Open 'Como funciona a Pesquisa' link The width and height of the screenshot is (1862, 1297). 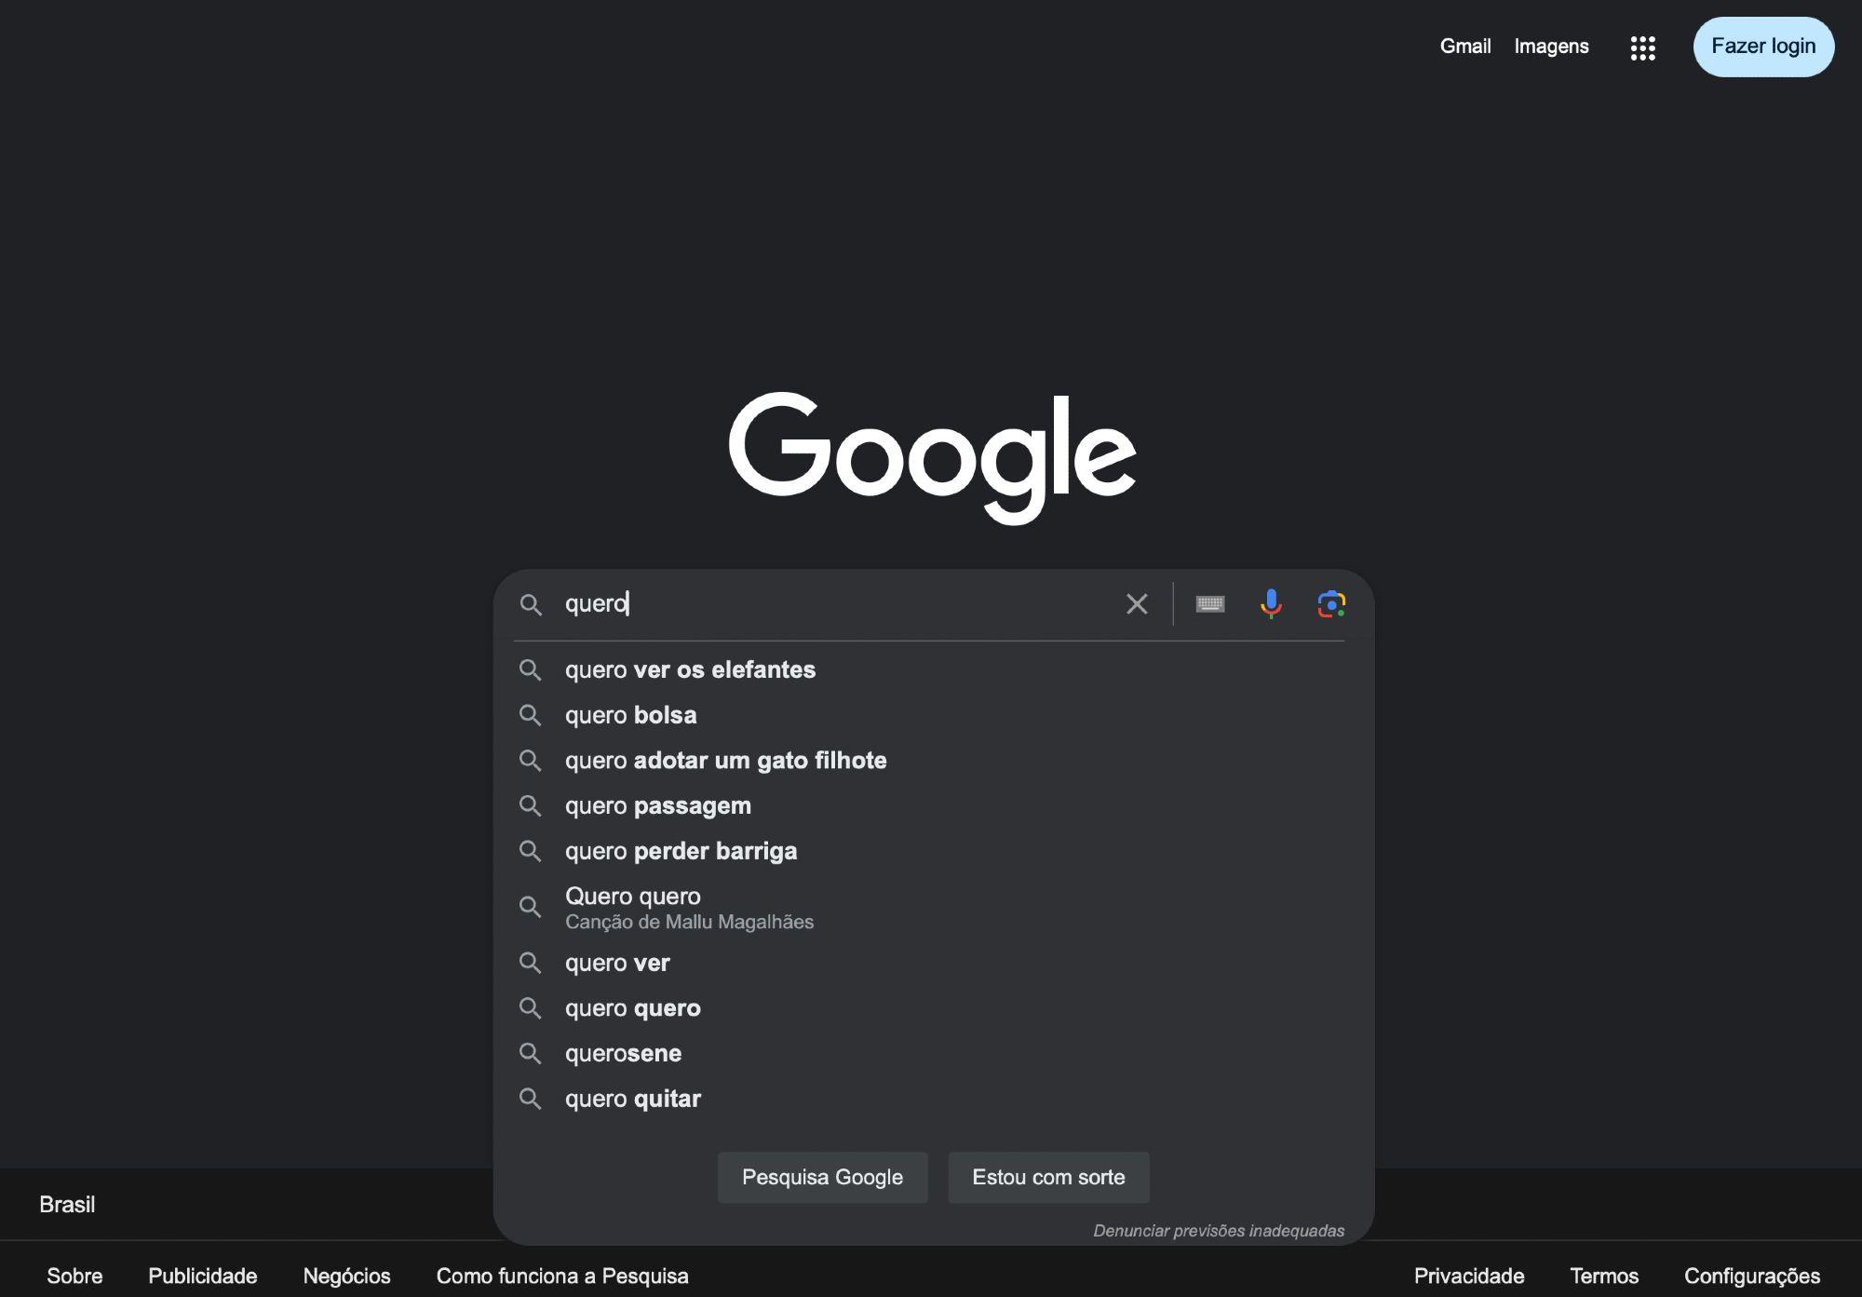point(562,1277)
